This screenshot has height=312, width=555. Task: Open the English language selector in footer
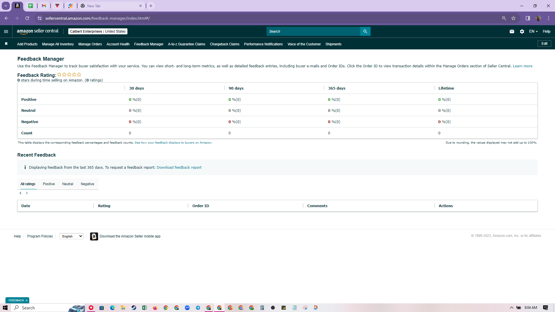tap(71, 236)
